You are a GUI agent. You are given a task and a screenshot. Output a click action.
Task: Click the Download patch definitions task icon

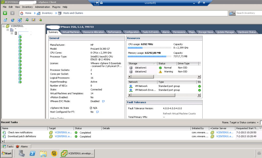click(x=4, y=136)
